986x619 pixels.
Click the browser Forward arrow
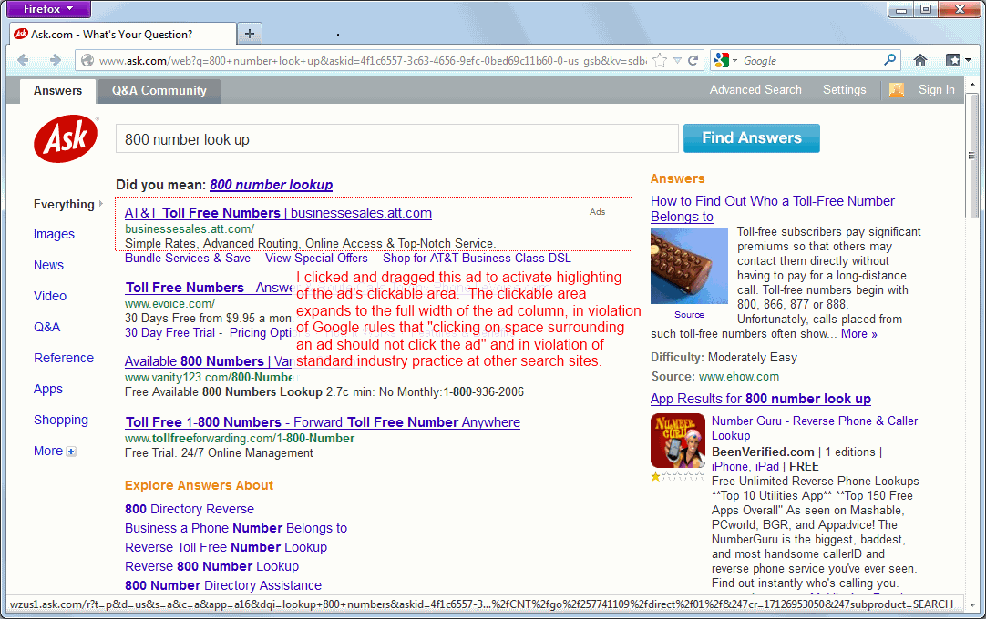pyautogui.click(x=56, y=60)
